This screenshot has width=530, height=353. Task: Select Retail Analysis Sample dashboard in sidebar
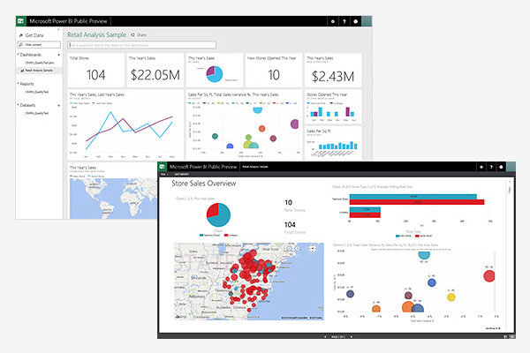(x=39, y=71)
